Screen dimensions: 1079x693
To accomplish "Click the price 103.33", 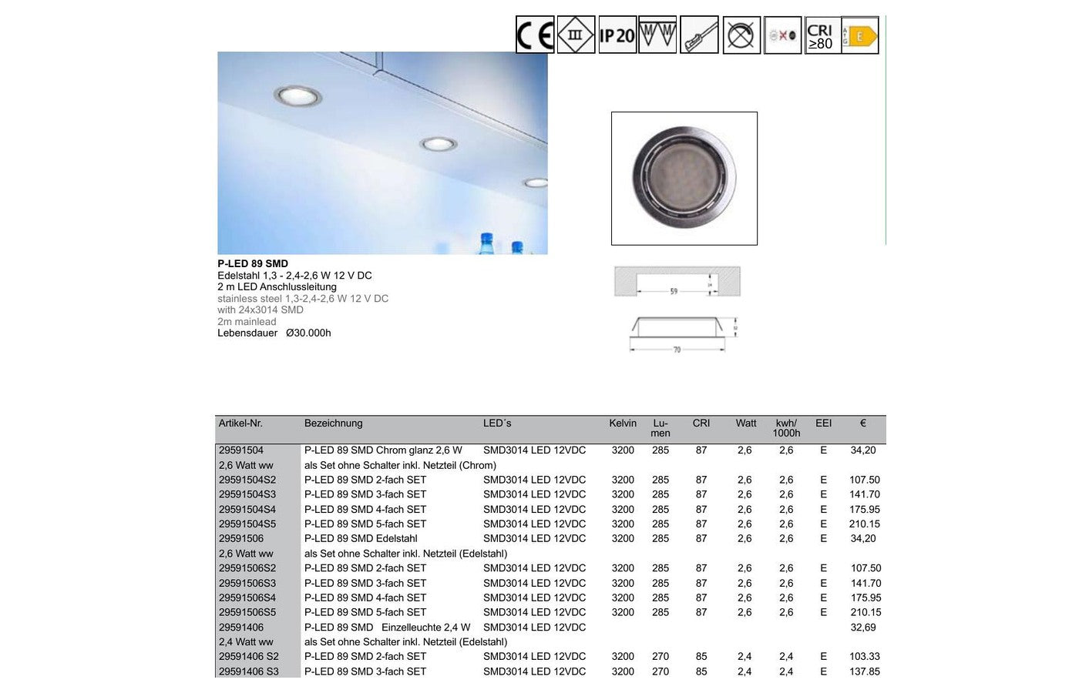I will point(865,657).
